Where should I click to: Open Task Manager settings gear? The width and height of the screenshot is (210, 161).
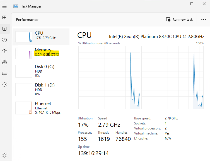4,155
